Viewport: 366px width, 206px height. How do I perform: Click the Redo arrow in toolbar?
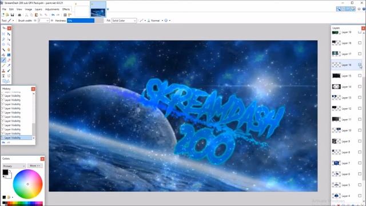pos(58,15)
